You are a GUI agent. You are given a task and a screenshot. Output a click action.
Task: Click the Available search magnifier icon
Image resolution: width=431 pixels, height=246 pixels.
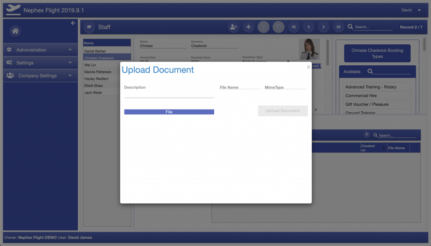click(x=370, y=72)
